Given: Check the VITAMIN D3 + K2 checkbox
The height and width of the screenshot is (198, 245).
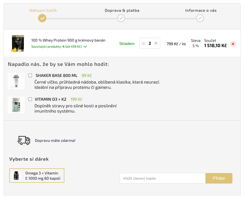Looking at the screenshot, I should (x=30, y=99).
